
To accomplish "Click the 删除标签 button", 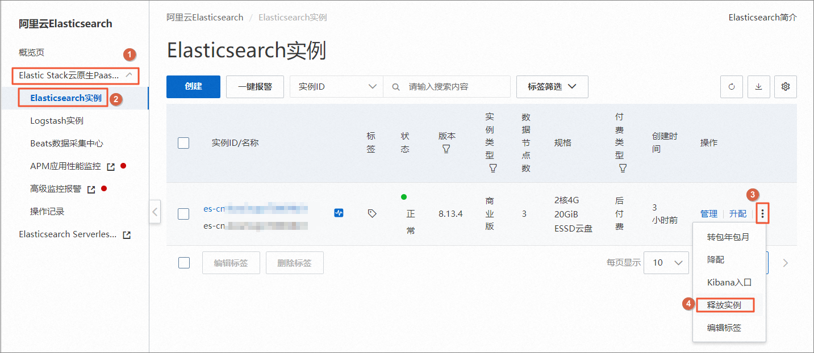I will click(x=295, y=263).
